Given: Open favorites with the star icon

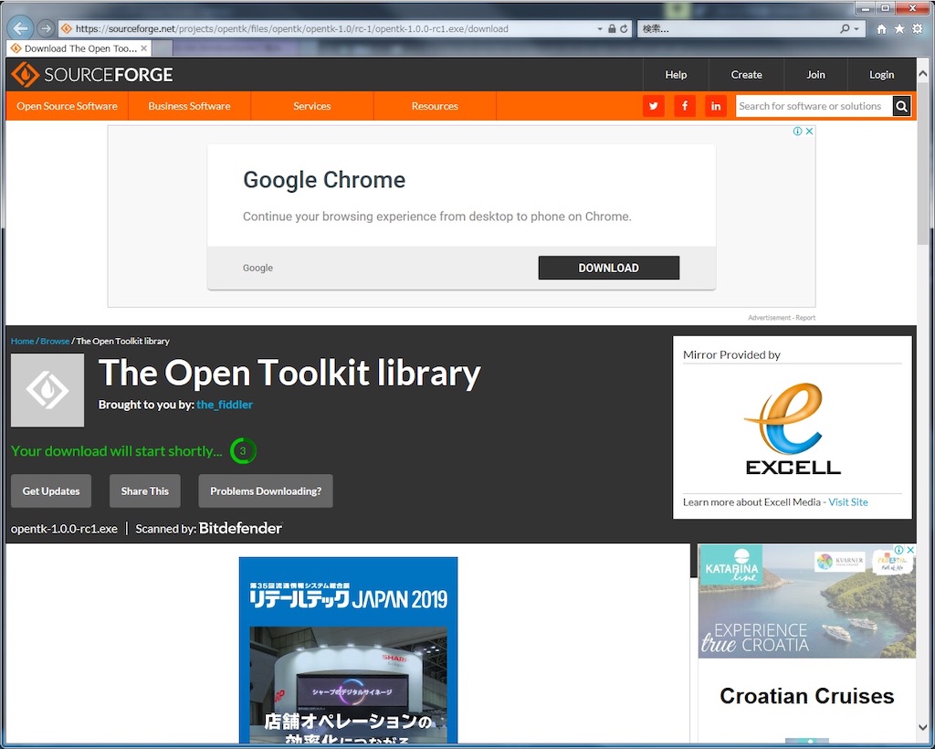Looking at the screenshot, I should point(899,28).
